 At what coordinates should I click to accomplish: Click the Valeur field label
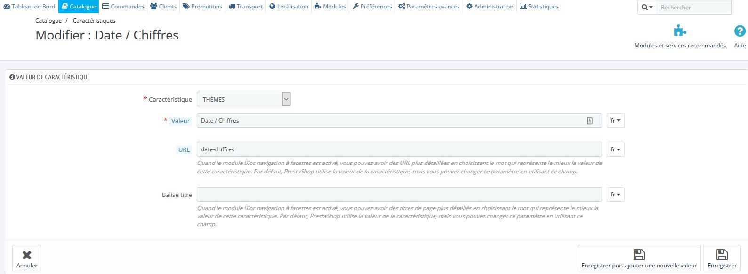point(180,121)
